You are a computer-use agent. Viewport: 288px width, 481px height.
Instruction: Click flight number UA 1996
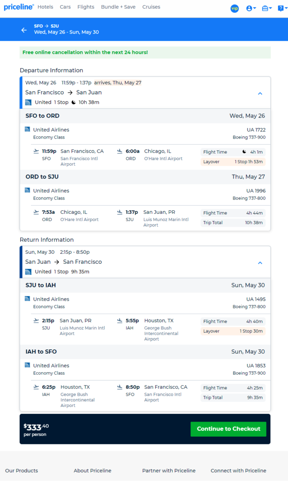click(256, 191)
